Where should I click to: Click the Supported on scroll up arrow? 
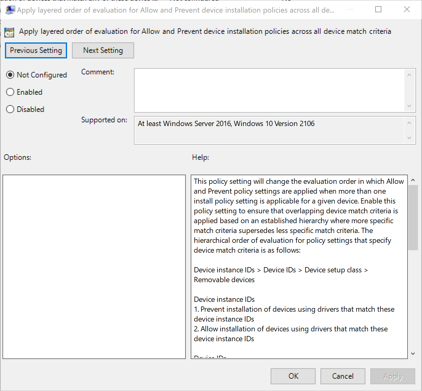pos(409,123)
